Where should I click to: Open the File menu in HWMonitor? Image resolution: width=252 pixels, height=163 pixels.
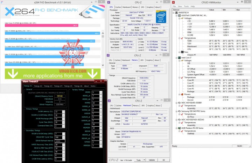tap(174, 6)
